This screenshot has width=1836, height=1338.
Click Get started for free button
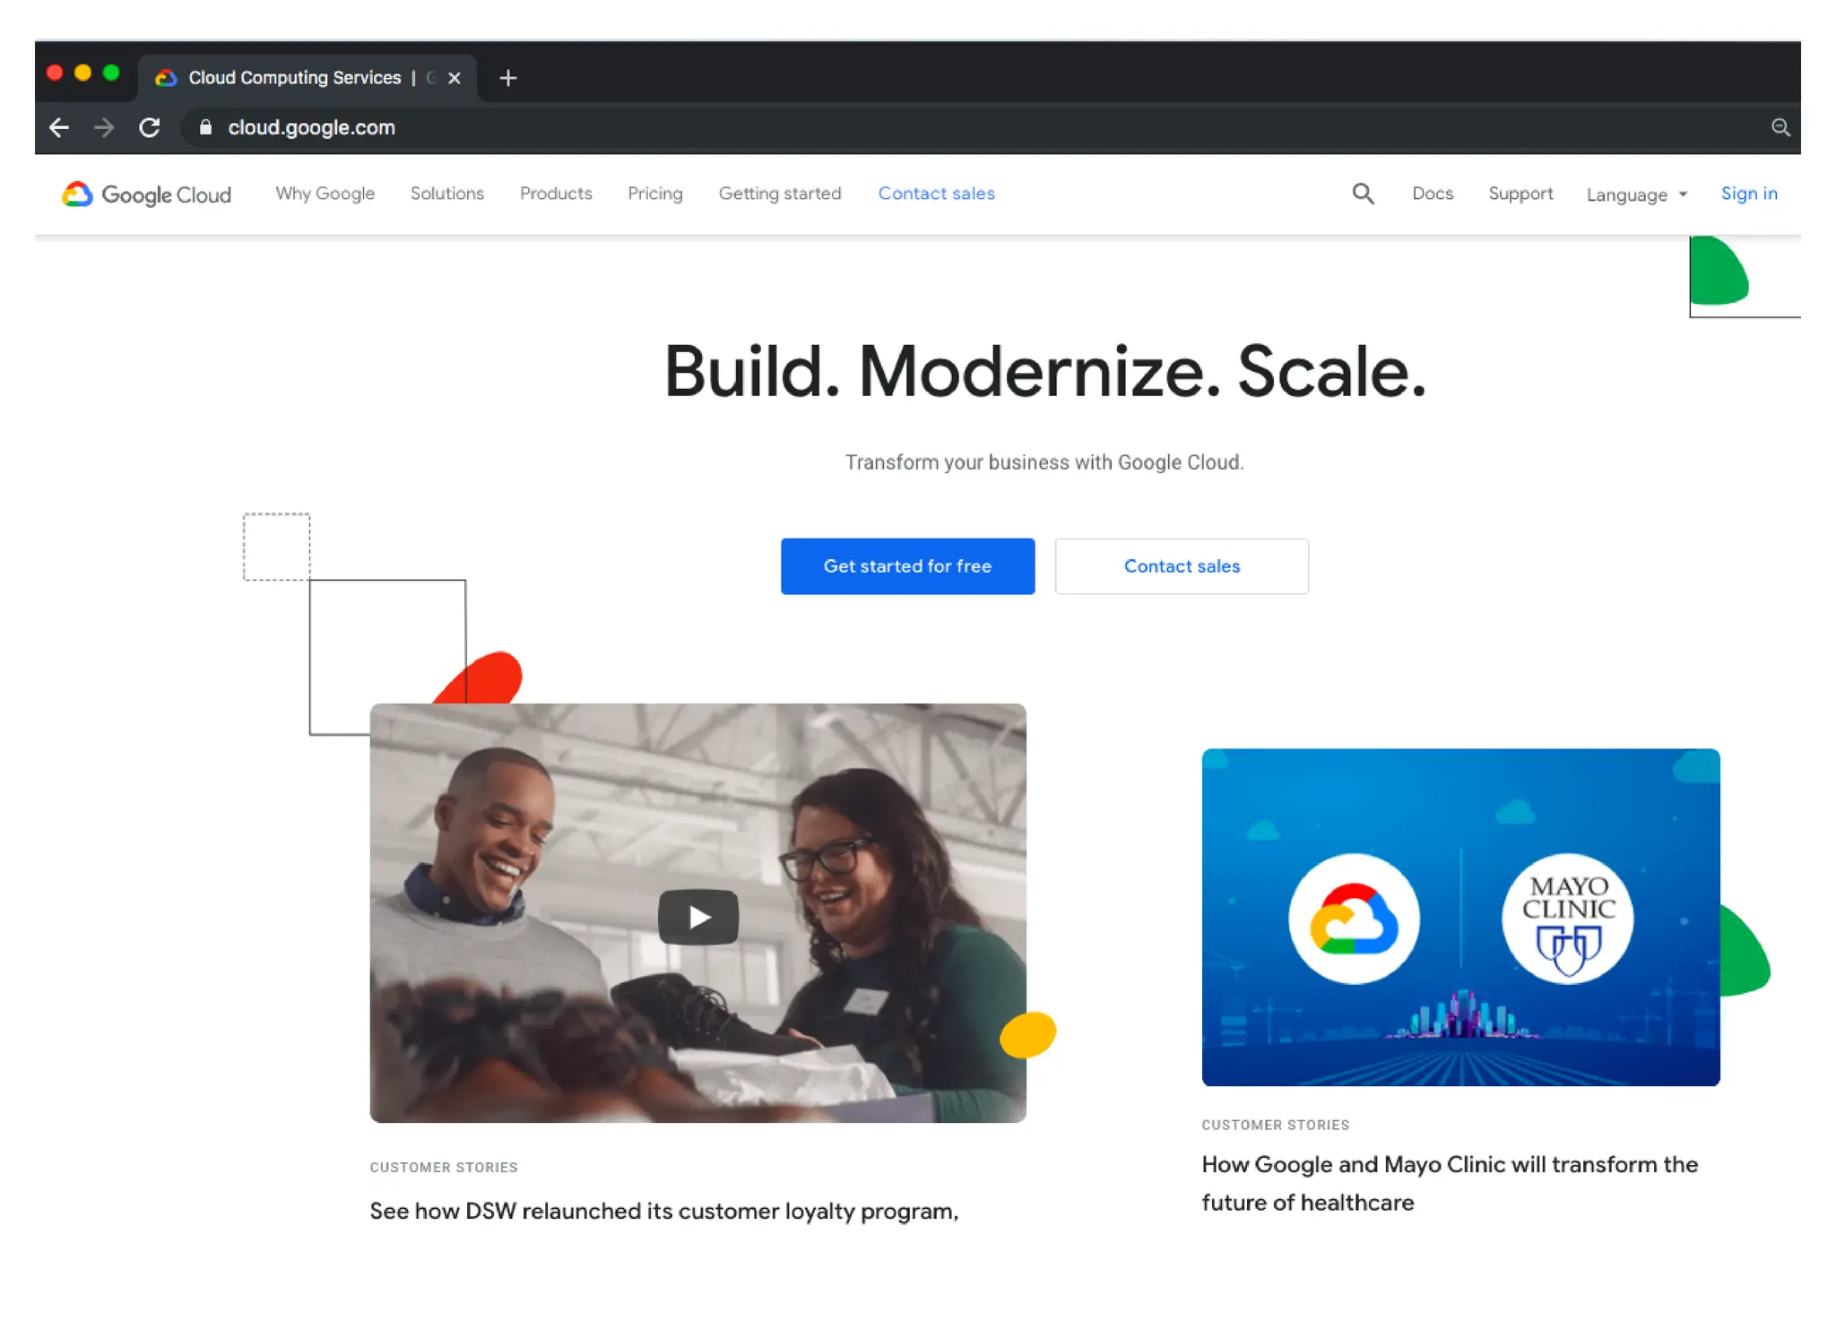tap(907, 565)
